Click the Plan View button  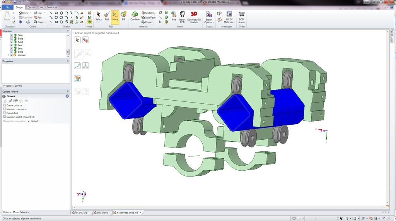(x=26, y=17)
